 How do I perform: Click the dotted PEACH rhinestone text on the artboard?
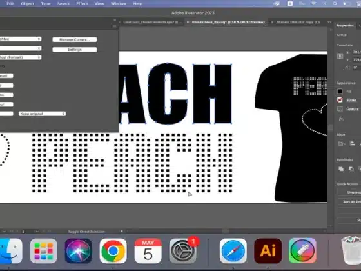(x=132, y=163)
